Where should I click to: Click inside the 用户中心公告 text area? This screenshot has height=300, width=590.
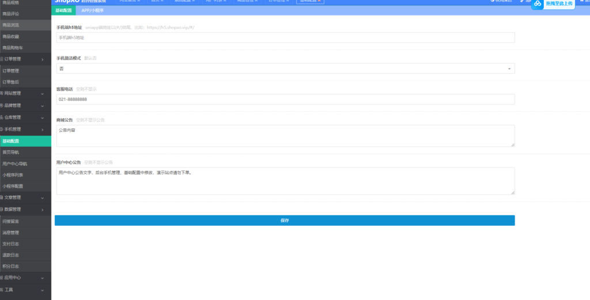click(285, 181)
